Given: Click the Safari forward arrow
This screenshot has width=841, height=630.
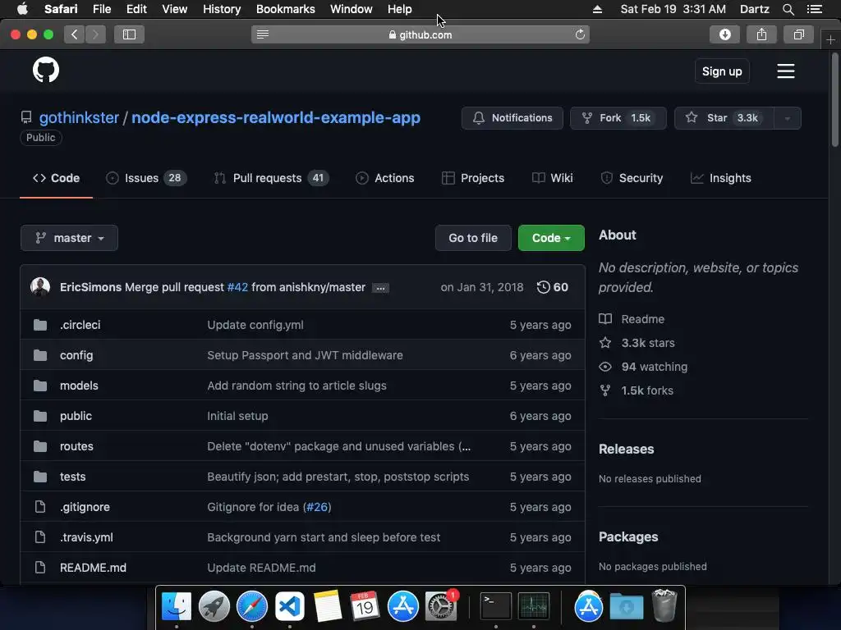Looking at the screenshot, I should coord(95,34).
